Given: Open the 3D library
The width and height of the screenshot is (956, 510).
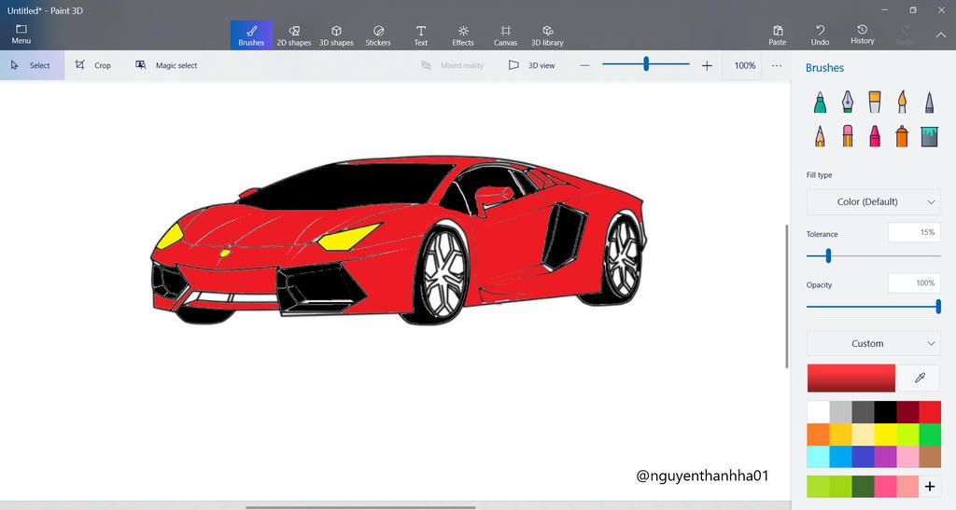Looking at the screenshot, I should click(x=547, y=35).
